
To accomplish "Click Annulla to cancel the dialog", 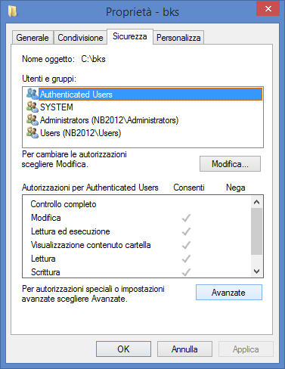I will click(184, 349).
